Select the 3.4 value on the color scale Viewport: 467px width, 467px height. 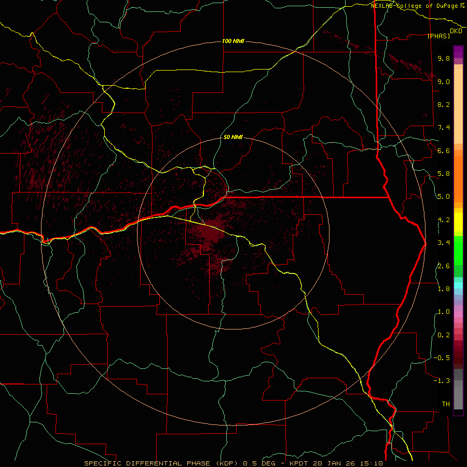click(444, 243)
